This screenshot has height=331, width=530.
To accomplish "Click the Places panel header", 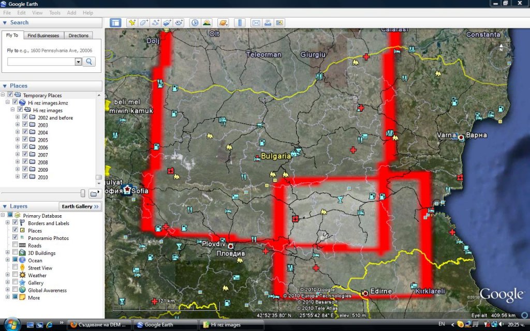I will click(52, 86).
